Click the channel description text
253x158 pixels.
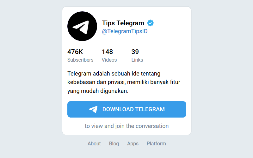point(124,82)
